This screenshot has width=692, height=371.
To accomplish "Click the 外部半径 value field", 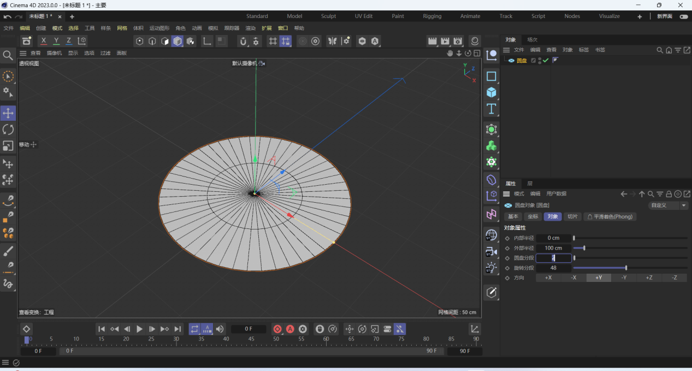I will tap(554, 248).
